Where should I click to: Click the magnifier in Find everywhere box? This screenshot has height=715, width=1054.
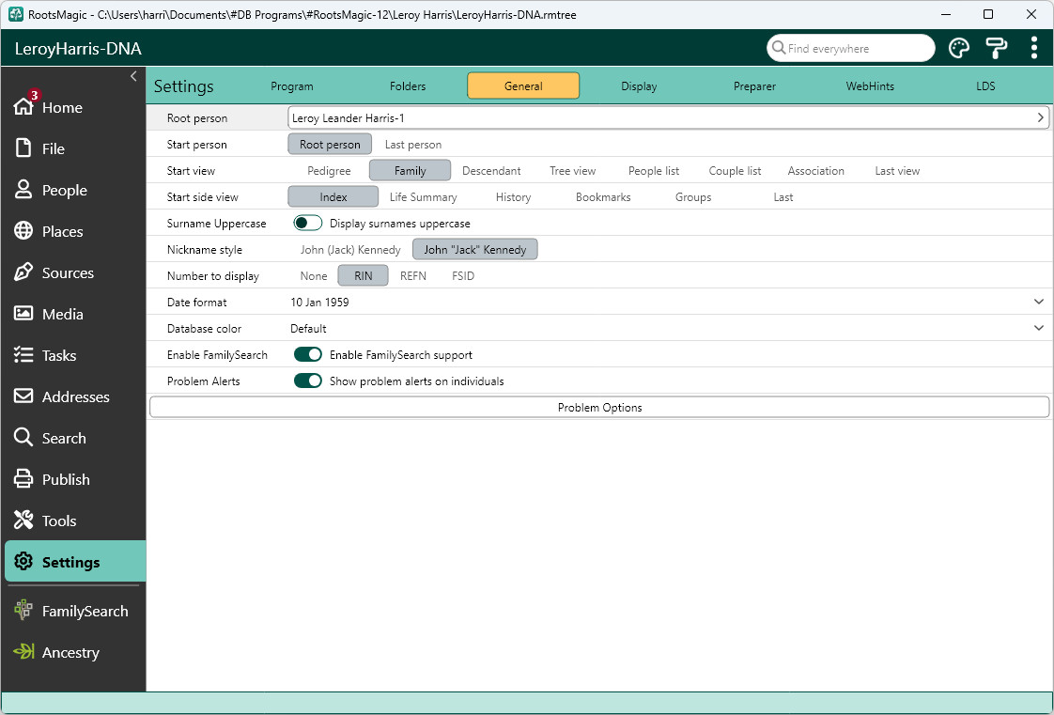779,48
